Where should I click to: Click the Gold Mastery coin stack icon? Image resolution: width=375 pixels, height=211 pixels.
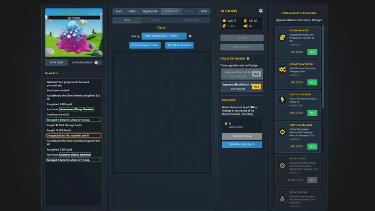(282, 37)
